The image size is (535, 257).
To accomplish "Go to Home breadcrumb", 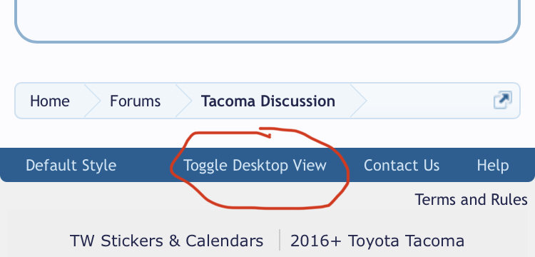I will point(50,101).
